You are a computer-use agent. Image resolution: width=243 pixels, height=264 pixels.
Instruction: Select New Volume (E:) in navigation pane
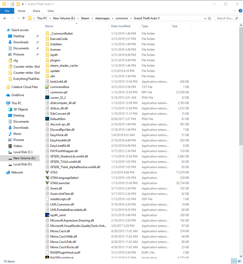pos(20,158)
